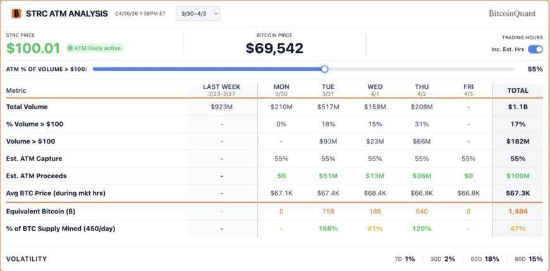This screenshot has width=550, height=271.
Task: Click the Equivalent Bitcoin total 1,484
Action: (517, 211)
